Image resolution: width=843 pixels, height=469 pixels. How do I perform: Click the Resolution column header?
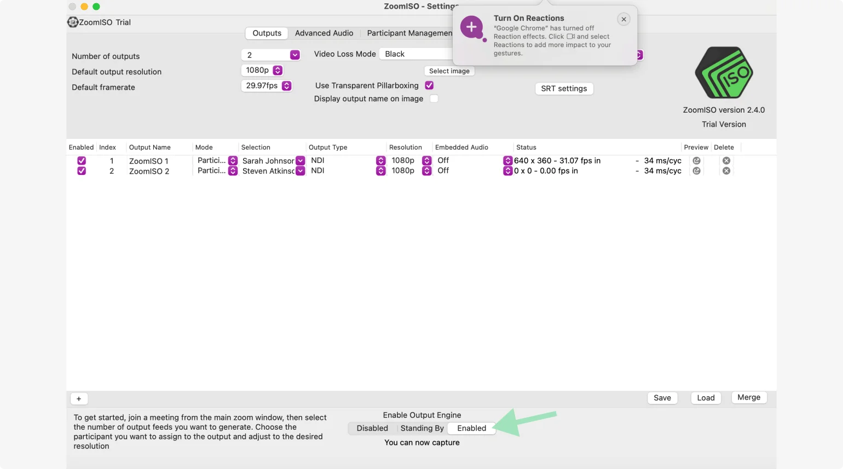406,147
